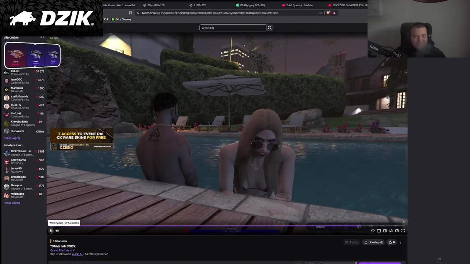The width and height of the screenshot is (470, 264).
Task: Open polawdomu channel avatar
Action: pyautogui.click(x=6, y=161)
